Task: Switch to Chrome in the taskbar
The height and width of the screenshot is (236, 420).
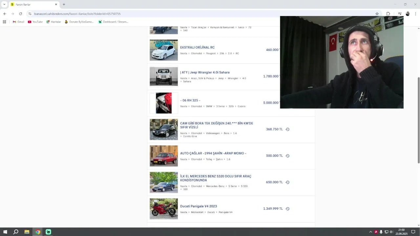Action: pyautogui.click(x=38, y=232)
